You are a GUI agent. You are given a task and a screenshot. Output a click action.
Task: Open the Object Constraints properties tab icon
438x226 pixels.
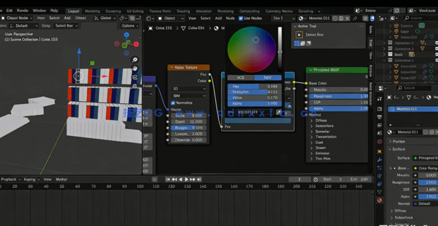tap(379, 184)
